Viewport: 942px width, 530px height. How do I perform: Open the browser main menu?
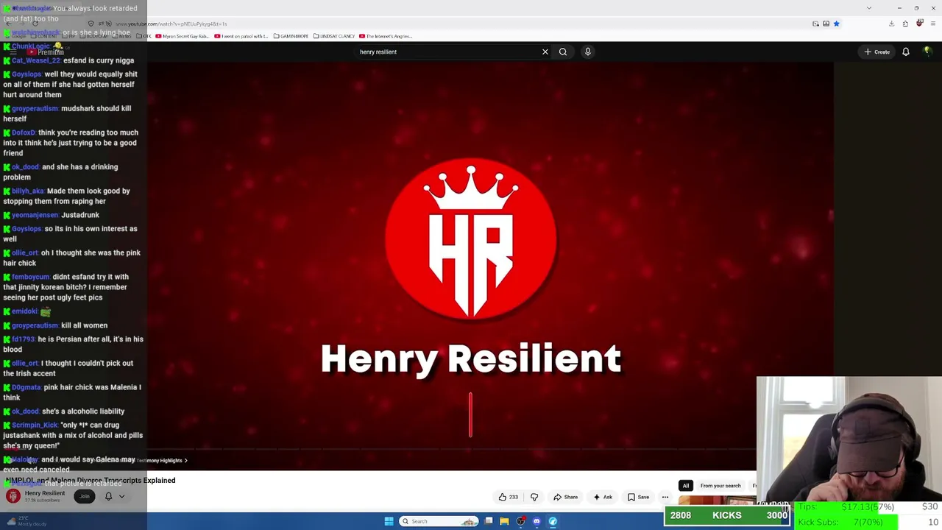932,24
